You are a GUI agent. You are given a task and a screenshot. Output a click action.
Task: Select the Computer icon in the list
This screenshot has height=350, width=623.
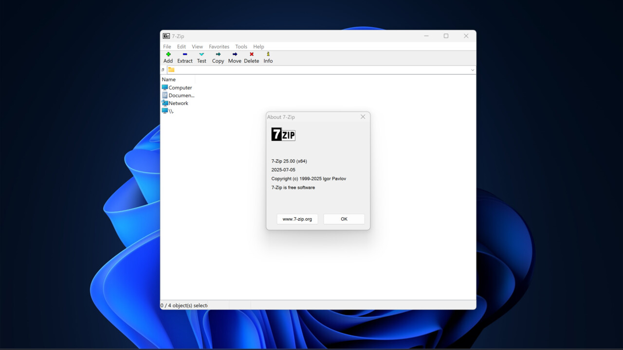(165, 87)
